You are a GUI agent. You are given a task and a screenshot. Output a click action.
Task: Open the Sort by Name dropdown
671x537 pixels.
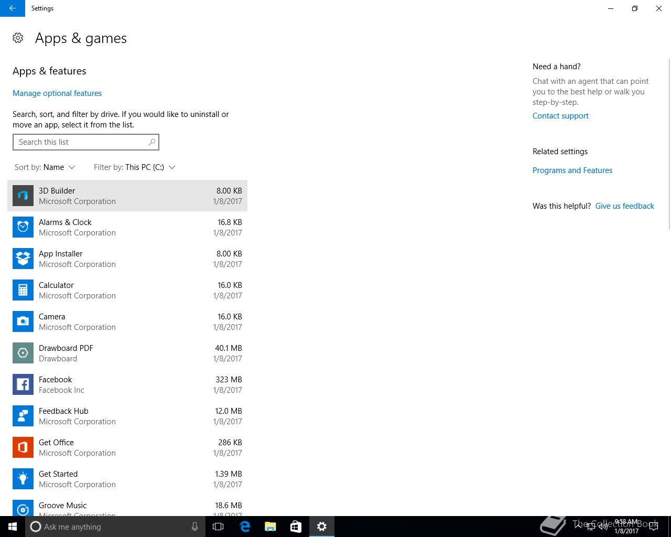45,167
